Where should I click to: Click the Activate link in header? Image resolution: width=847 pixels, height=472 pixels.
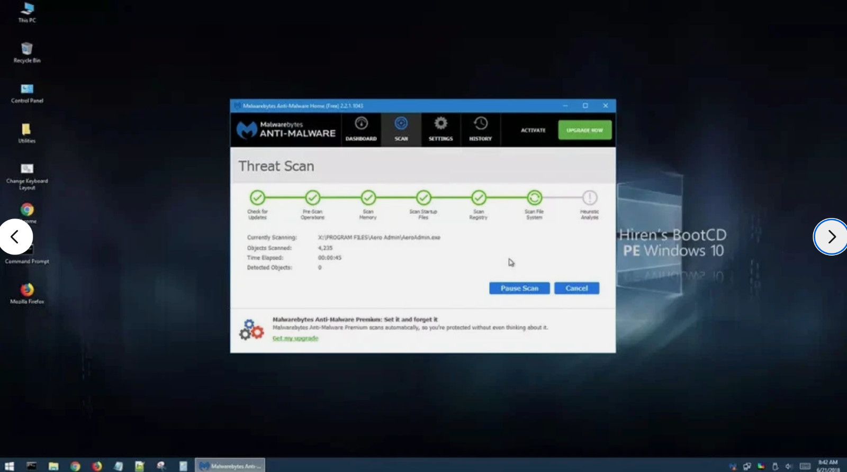click(533, 130)
